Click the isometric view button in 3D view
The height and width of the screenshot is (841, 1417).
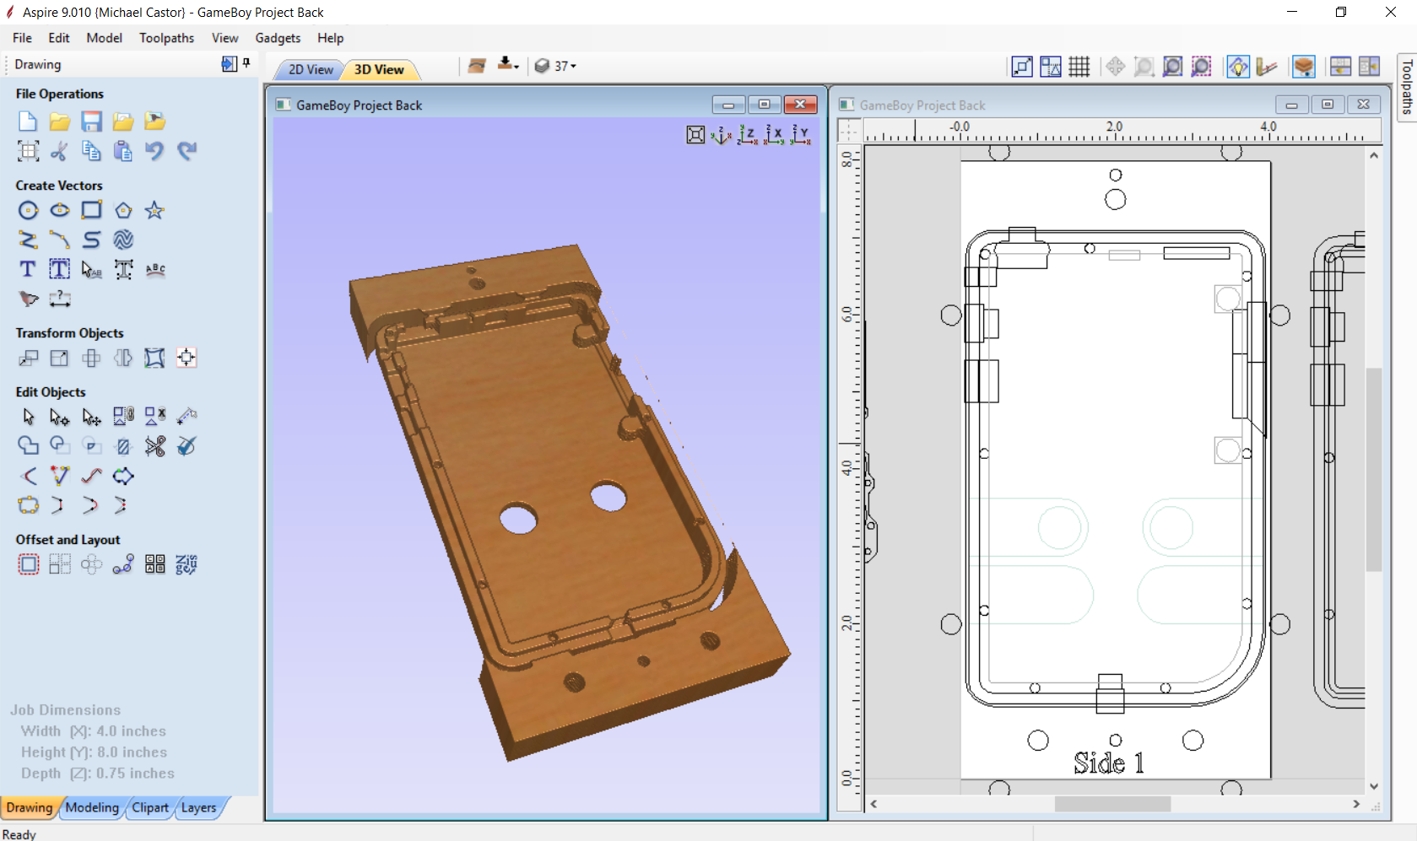point(722,135)
